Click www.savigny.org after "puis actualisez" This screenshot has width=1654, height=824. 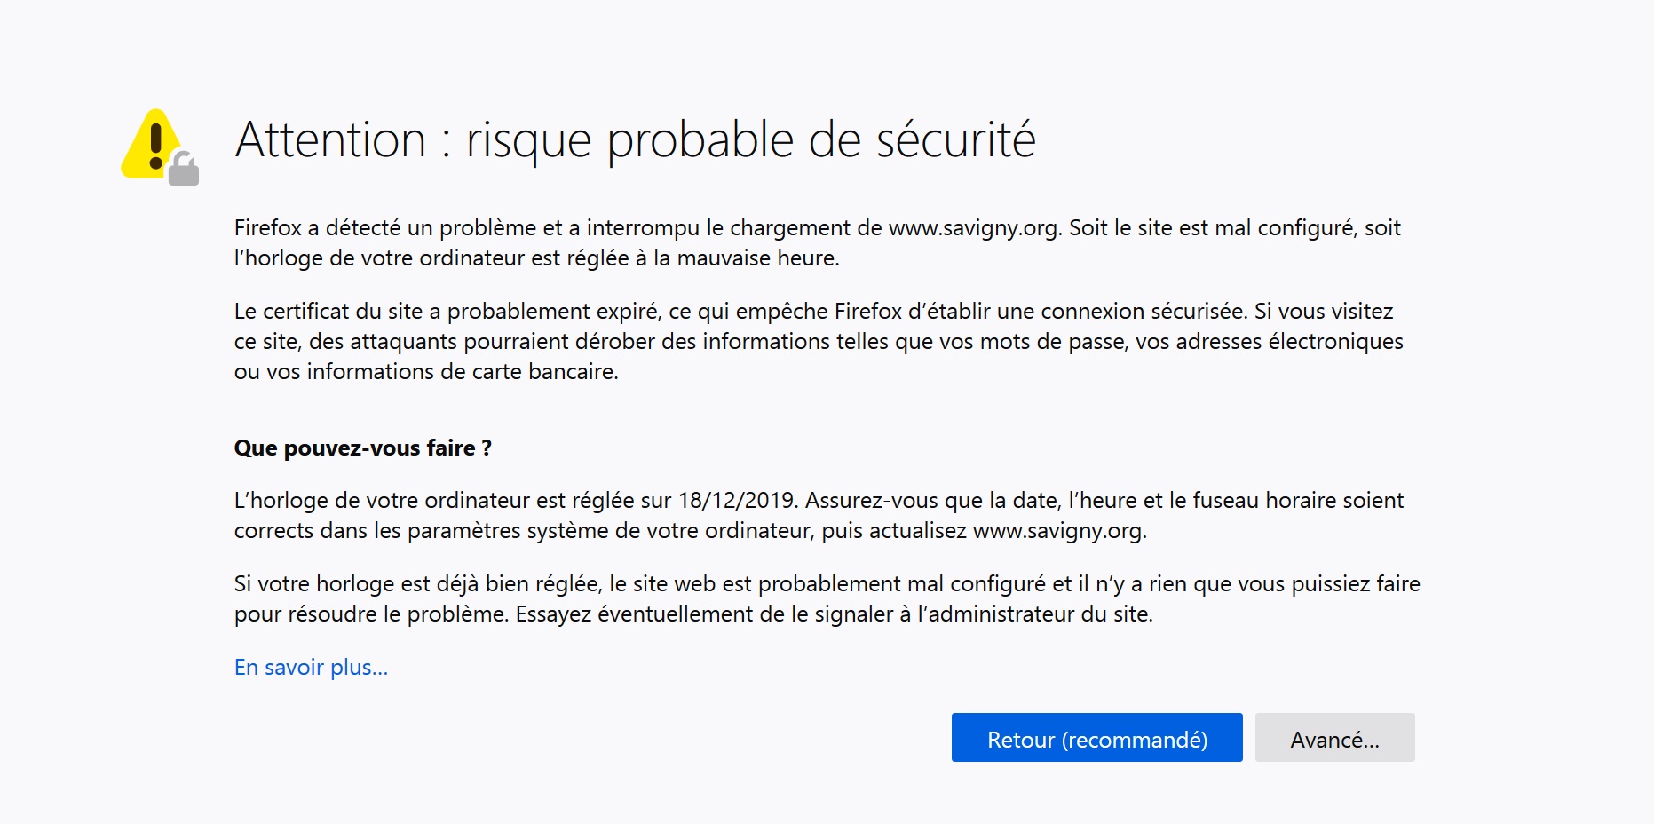[1058, 531]
